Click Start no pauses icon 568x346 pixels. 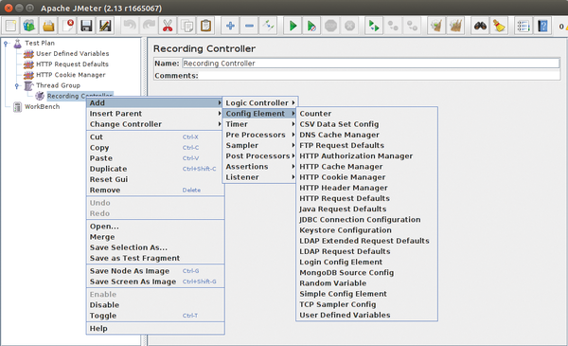(x=311, y=26)
